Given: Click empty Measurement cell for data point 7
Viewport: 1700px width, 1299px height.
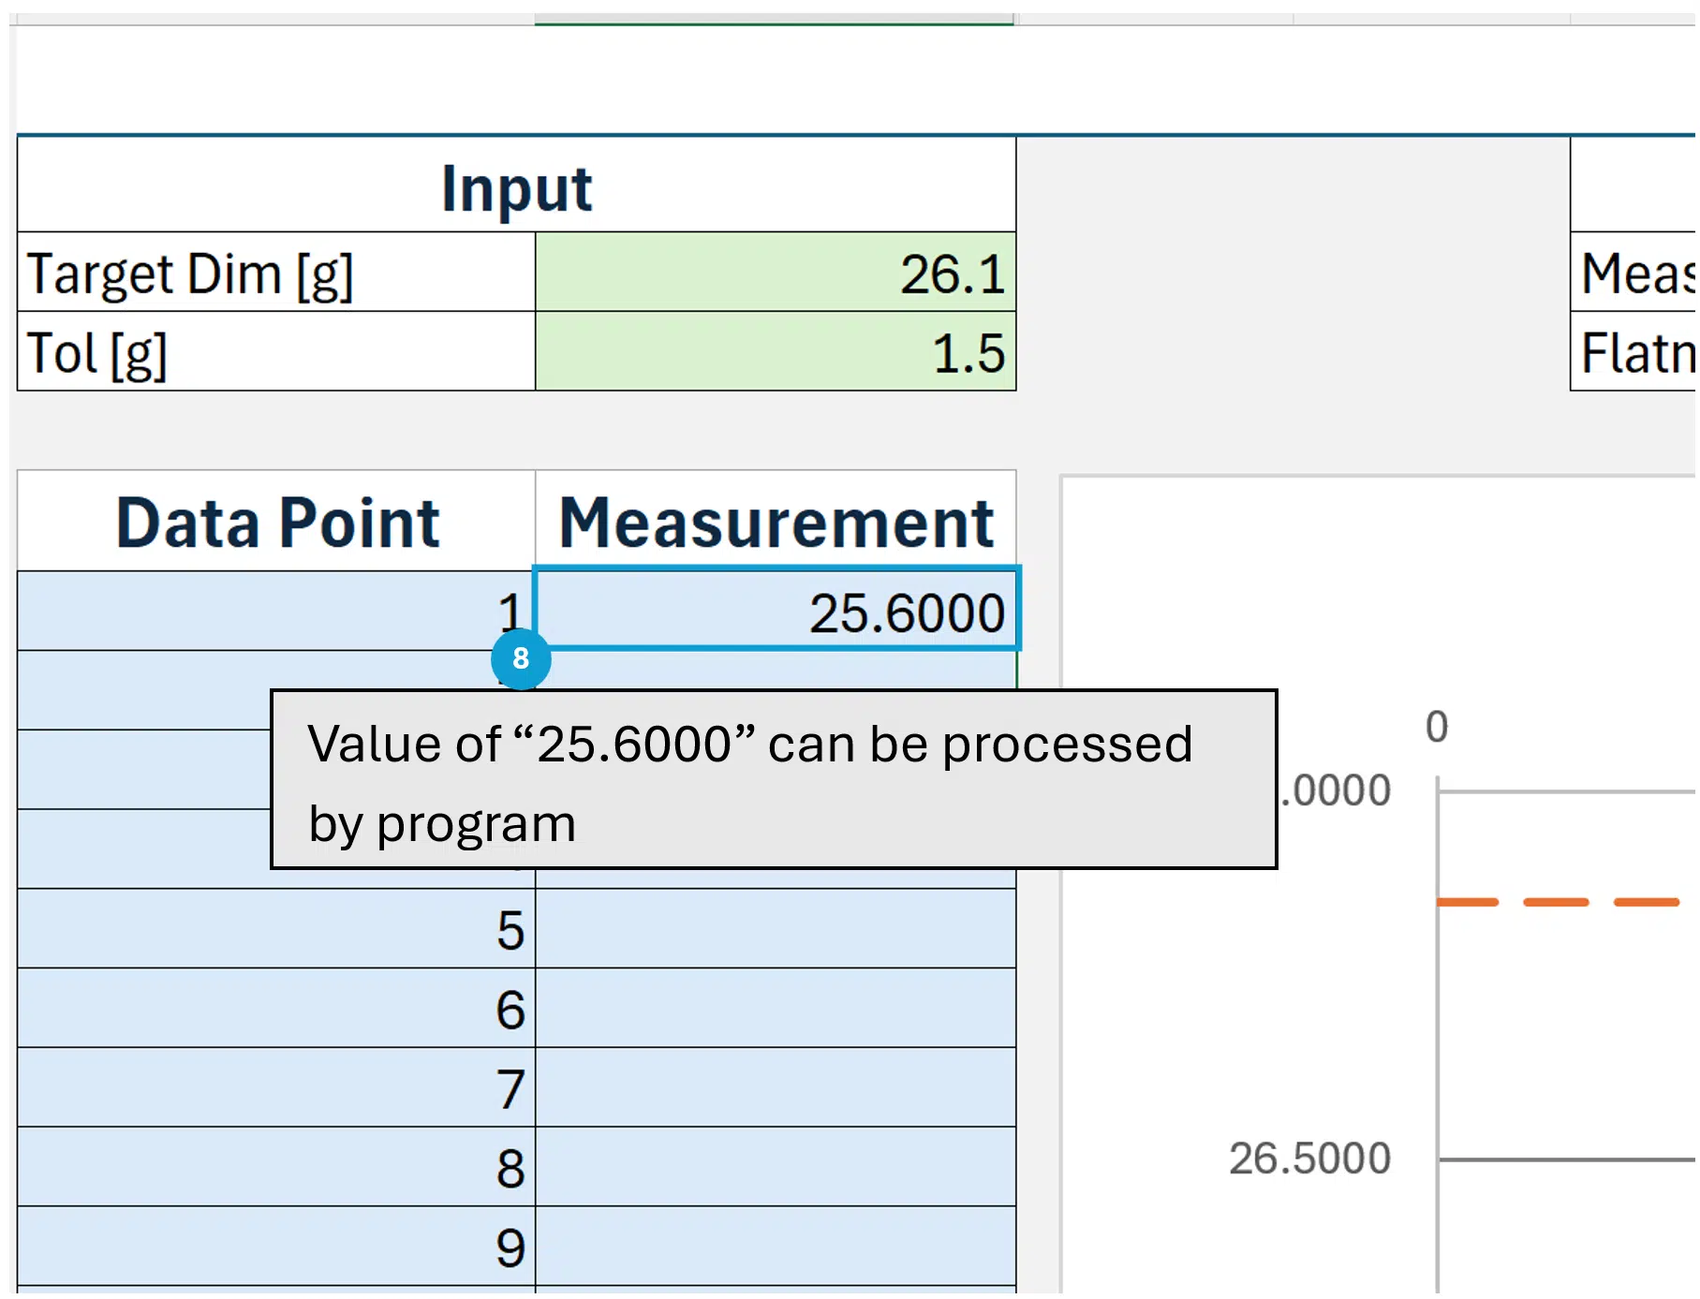Looking at the screenshot, I should point(776,1088).
